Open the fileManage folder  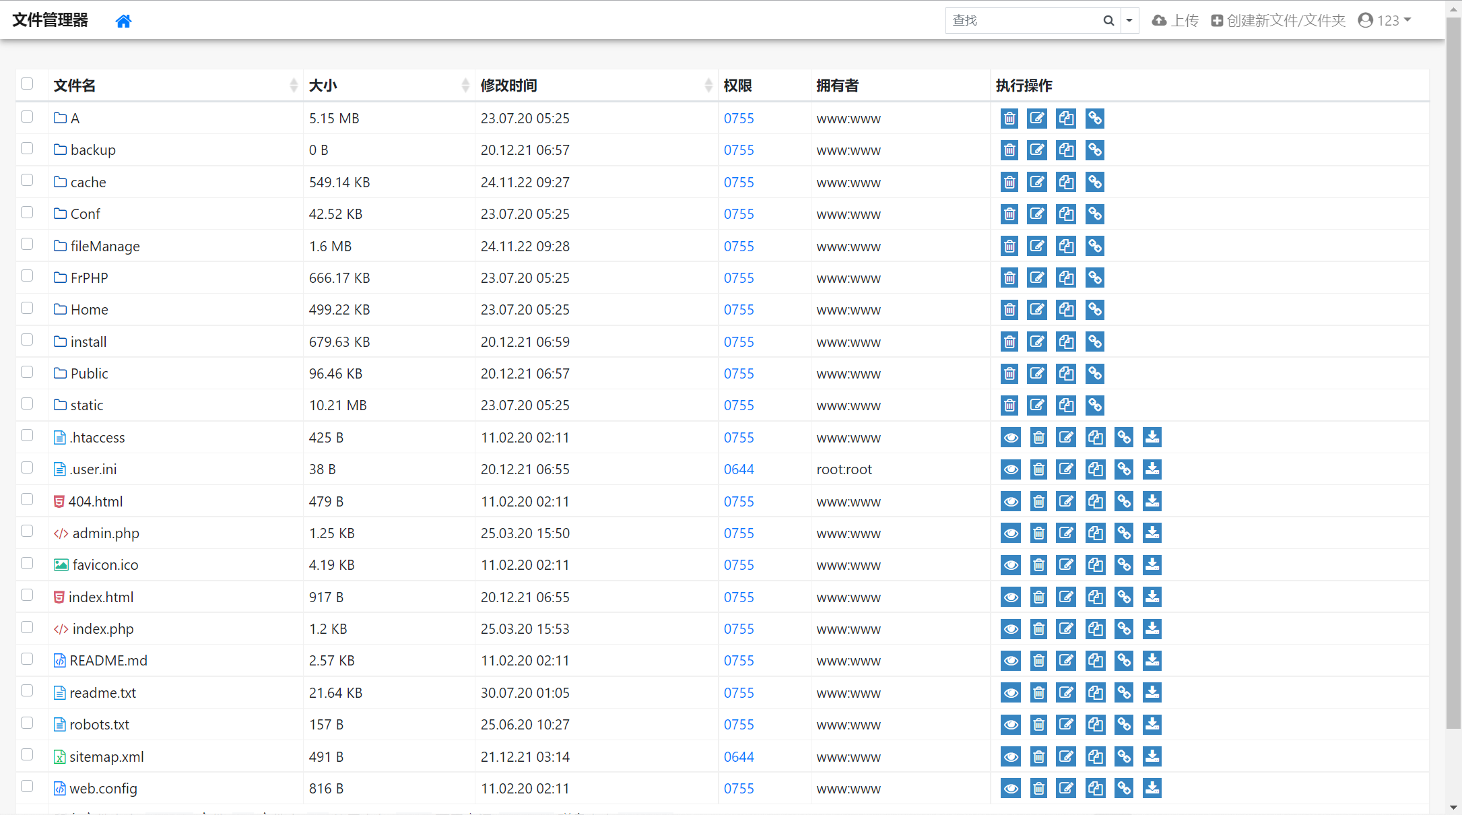click(97, 247)
